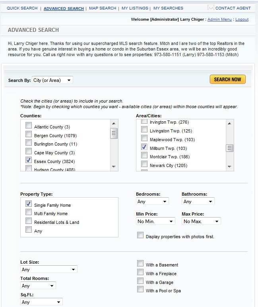Check the Newark City checkbox
Viewport: 258px width, 307px height.
pyautogui.click(x=144, y=164)
